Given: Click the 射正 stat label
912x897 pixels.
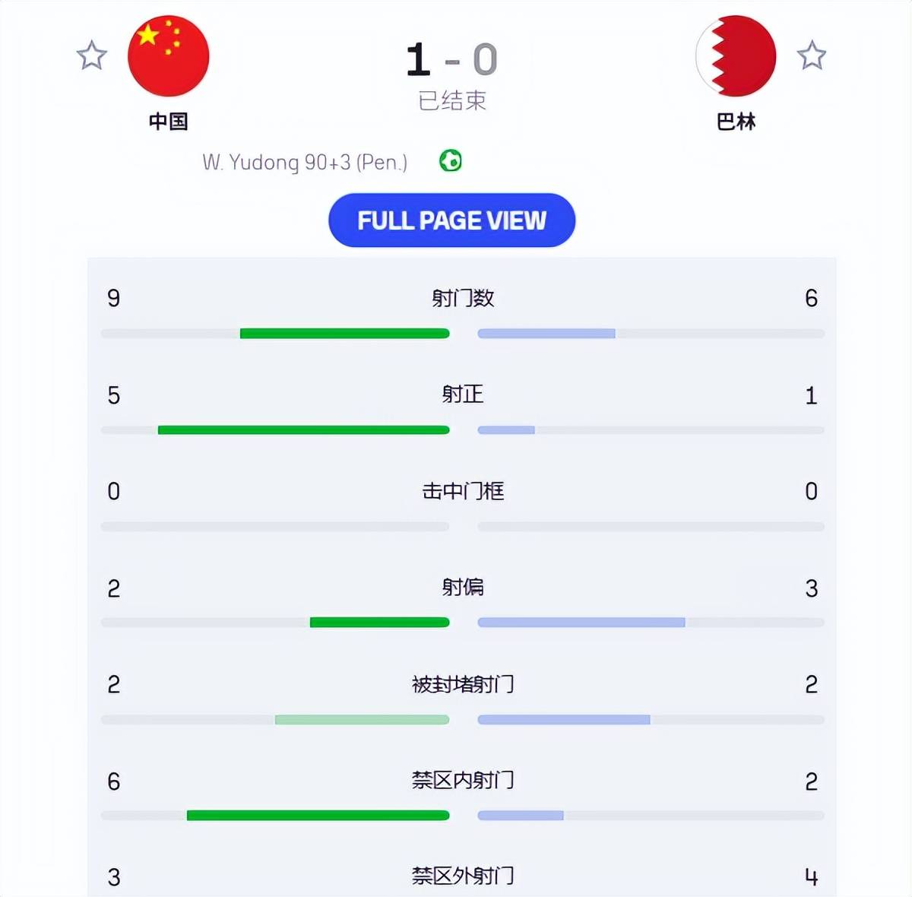Looking at the screenshot, I should [463, 395].
